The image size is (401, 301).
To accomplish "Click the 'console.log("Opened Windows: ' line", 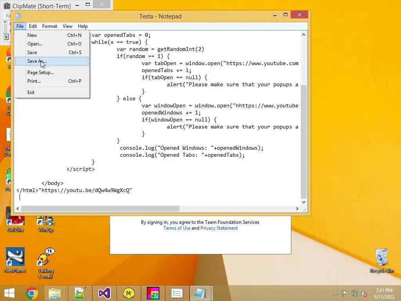I will pyautogui.click(x=192, y=148).
